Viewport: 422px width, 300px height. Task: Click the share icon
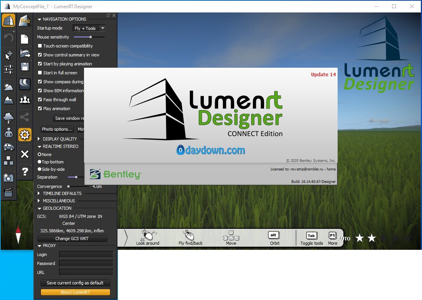[25, 117]
